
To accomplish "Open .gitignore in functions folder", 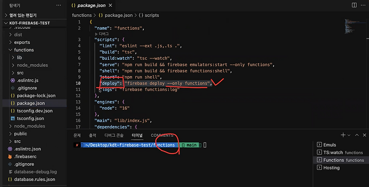I will 27,88.
